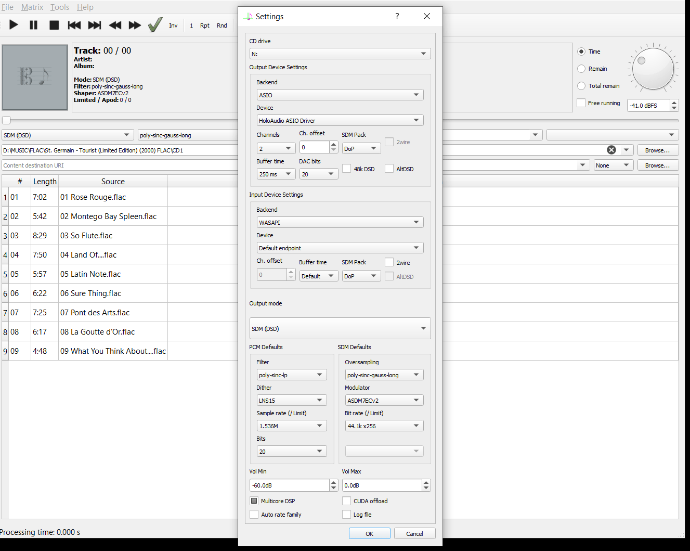The width and height of the screenshot is (690, 551).
Task: Open the DAC bits dropdown
Action: tap(319, 174)
